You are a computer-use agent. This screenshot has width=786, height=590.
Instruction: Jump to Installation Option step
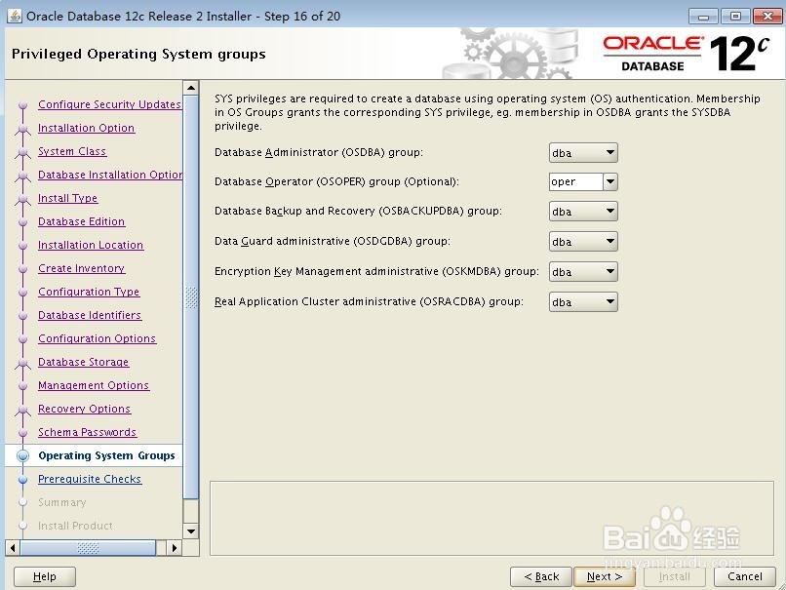click(x=86, y=128)
